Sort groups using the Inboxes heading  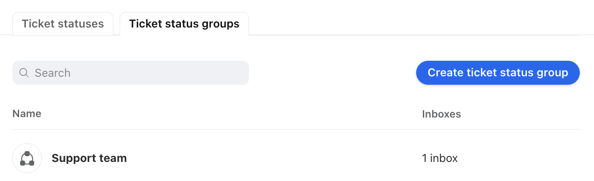(x=441, y=114)
